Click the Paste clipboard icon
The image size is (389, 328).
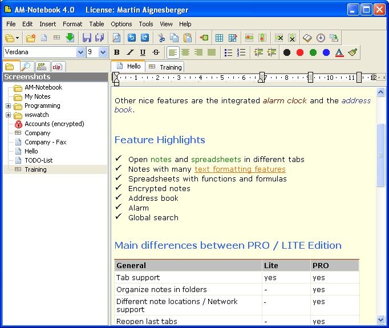188,38
